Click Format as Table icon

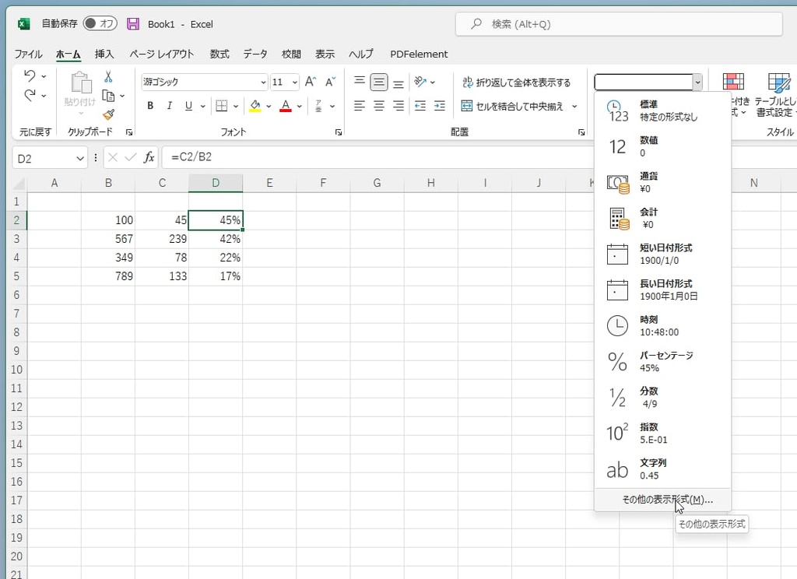[778, 82]
